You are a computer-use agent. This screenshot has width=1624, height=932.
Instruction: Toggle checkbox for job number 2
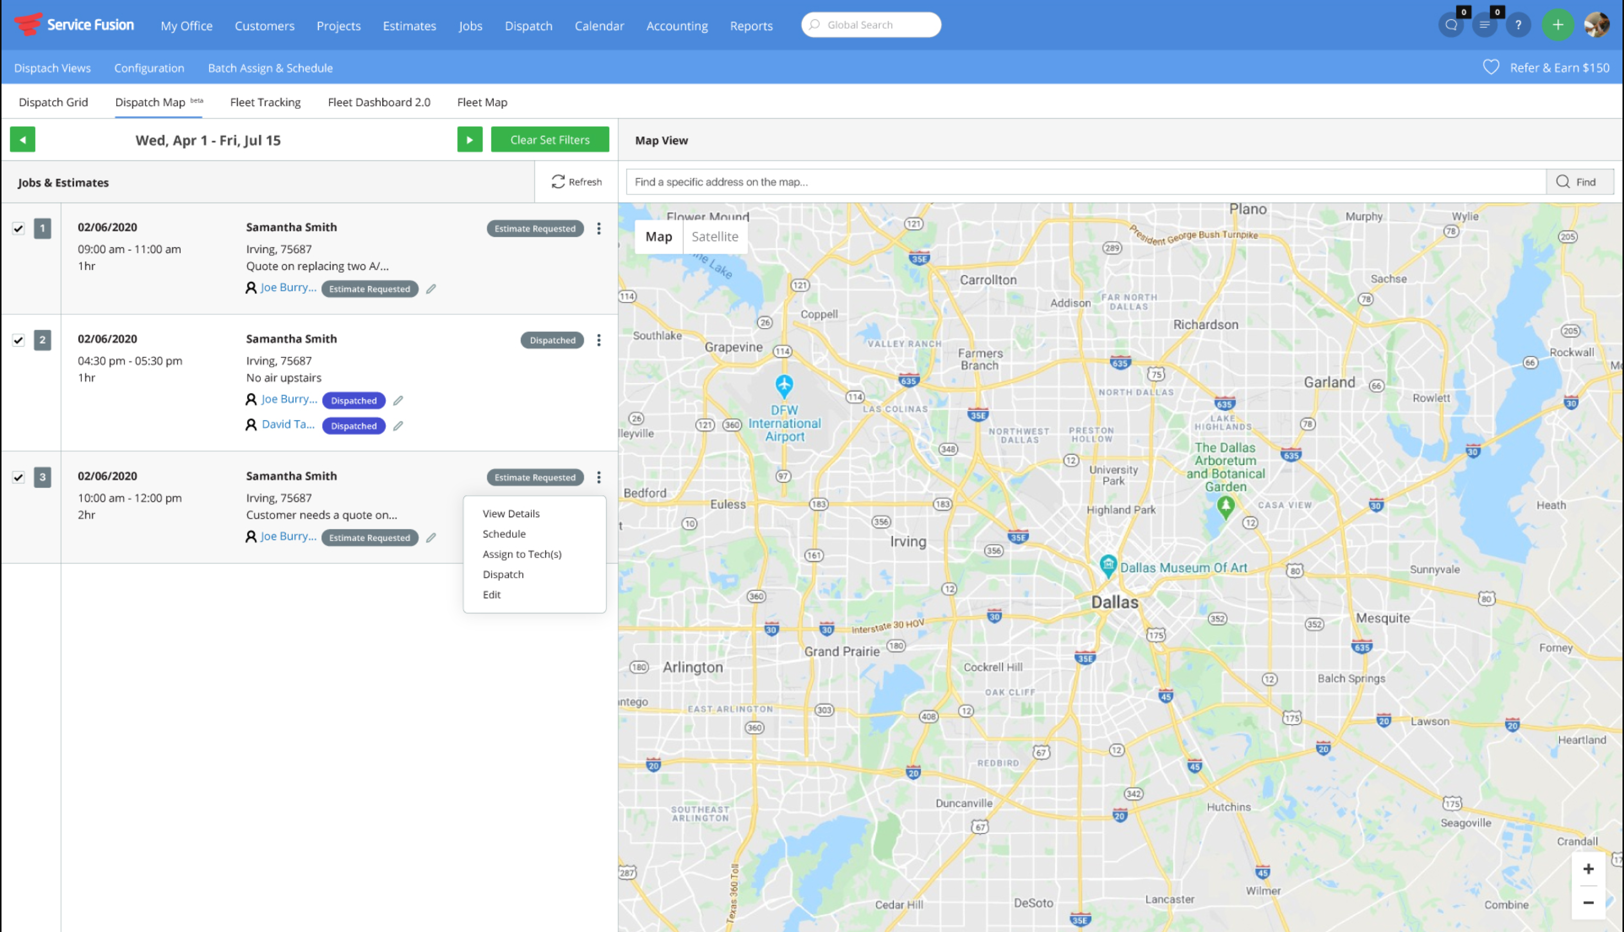[18, 340]
